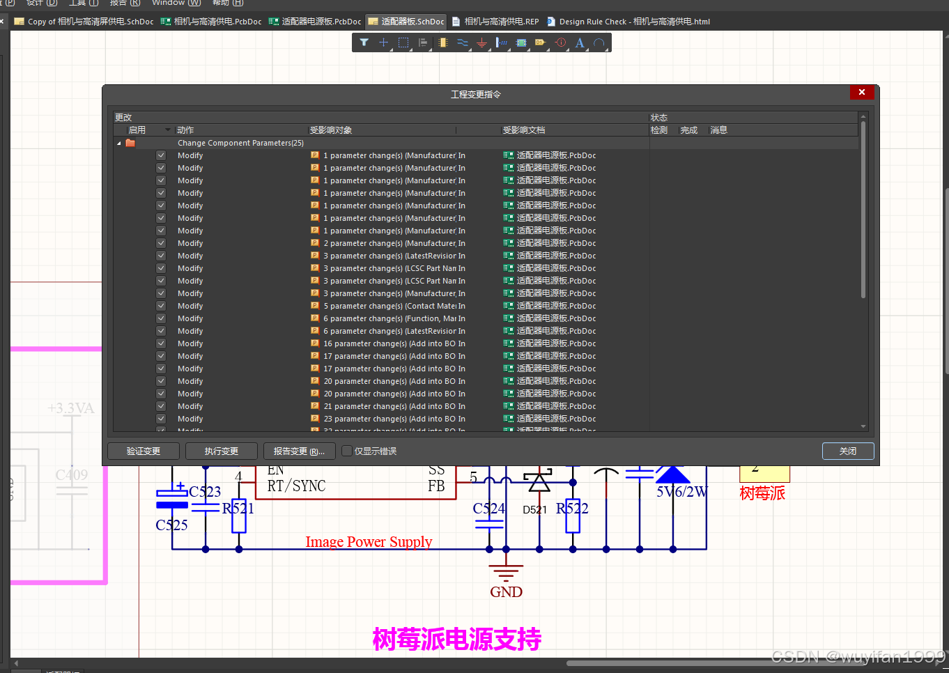Click the change list scroll-up arrow
The width and height of the screenshot is (949, 673).
coord(863,116)
